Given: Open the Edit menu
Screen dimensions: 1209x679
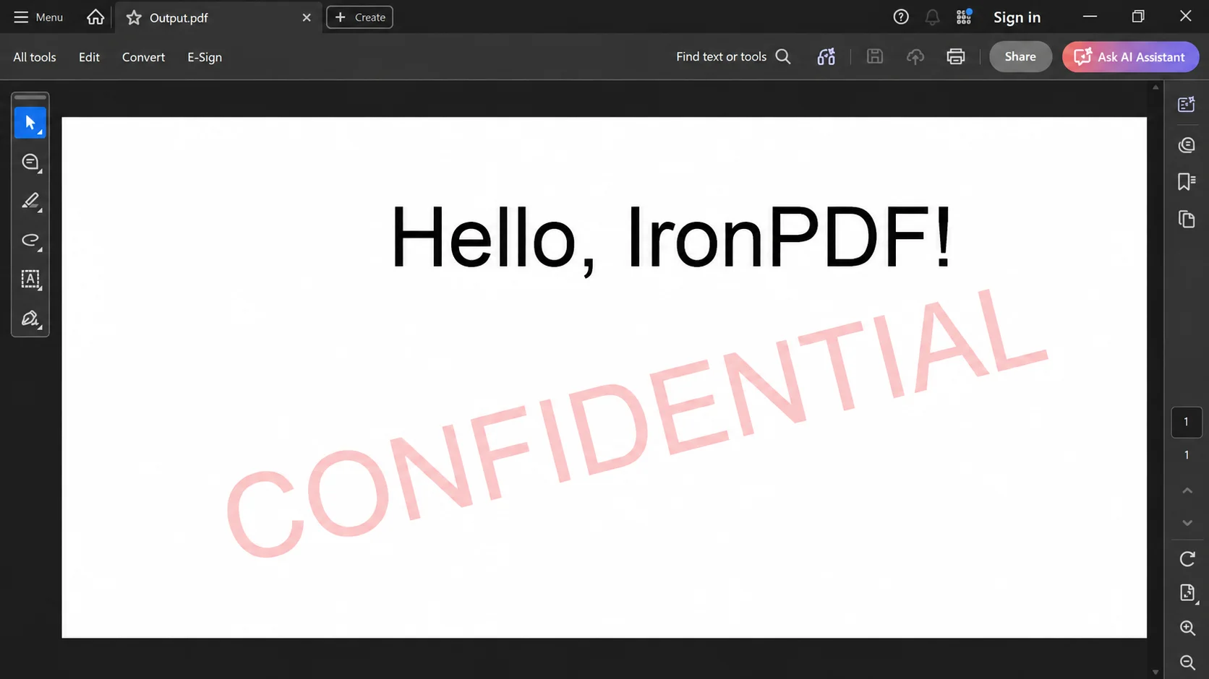Looking at the screenshot, I should coord(89,57).
